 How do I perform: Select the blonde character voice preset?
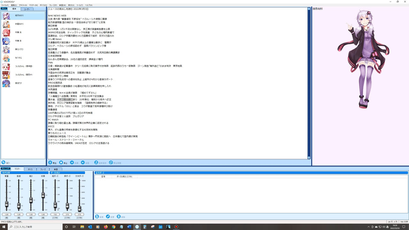point(23,58)
